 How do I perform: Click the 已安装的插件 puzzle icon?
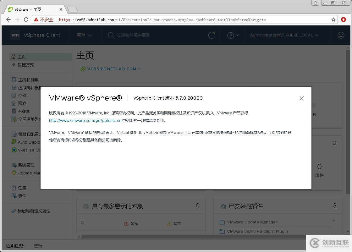tap(223, 206)
